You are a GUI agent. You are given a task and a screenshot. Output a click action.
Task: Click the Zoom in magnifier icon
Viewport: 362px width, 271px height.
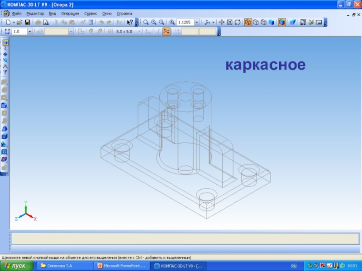pos(154,22)
